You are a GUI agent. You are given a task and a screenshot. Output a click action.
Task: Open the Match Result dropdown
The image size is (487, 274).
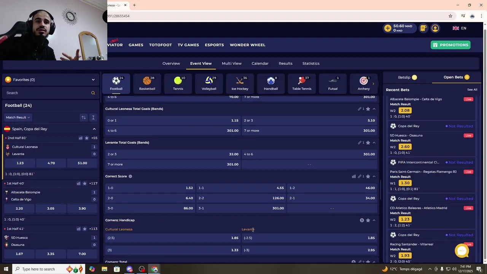(18, 117)
